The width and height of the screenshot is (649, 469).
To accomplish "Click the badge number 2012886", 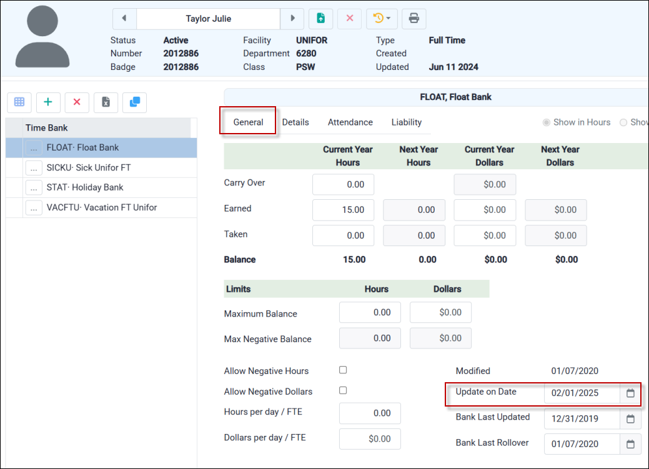I will click(x=181, y=67).
